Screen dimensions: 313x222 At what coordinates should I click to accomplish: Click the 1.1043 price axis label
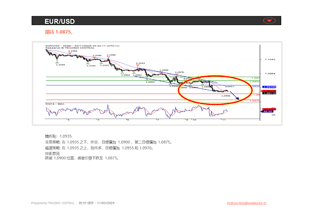[270, 59]
